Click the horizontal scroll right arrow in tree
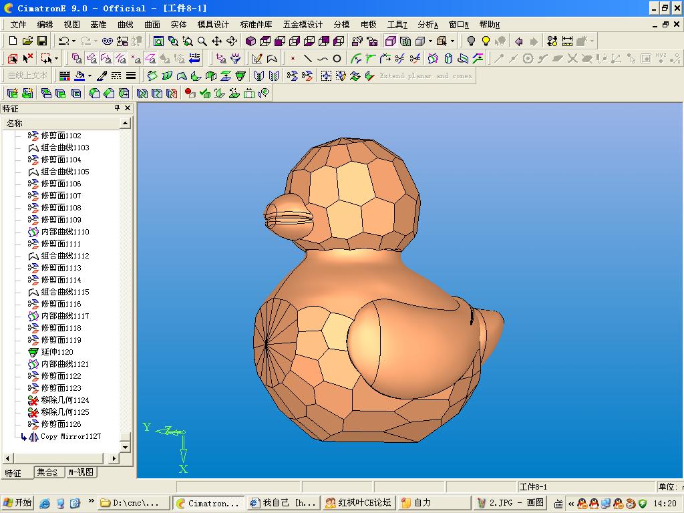This screenshot has width=684, height=513. pos(114,458)
